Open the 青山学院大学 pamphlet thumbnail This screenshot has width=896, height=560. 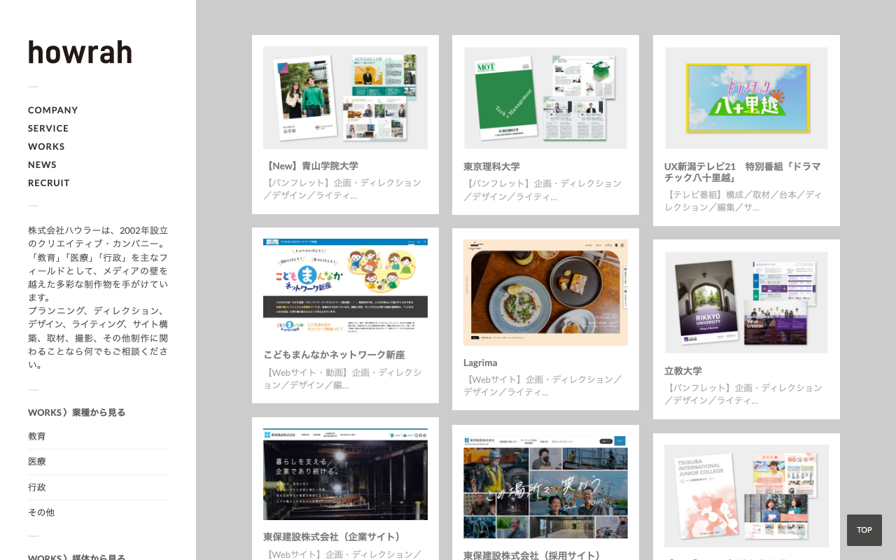point(345,97)
